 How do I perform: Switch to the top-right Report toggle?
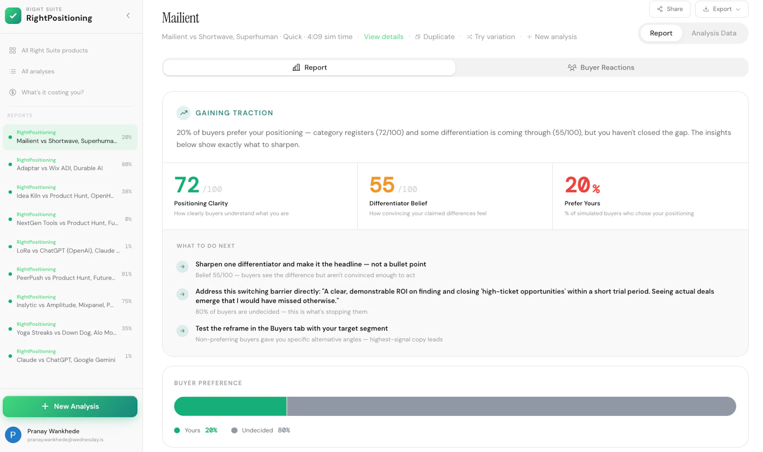pos(661,33)
